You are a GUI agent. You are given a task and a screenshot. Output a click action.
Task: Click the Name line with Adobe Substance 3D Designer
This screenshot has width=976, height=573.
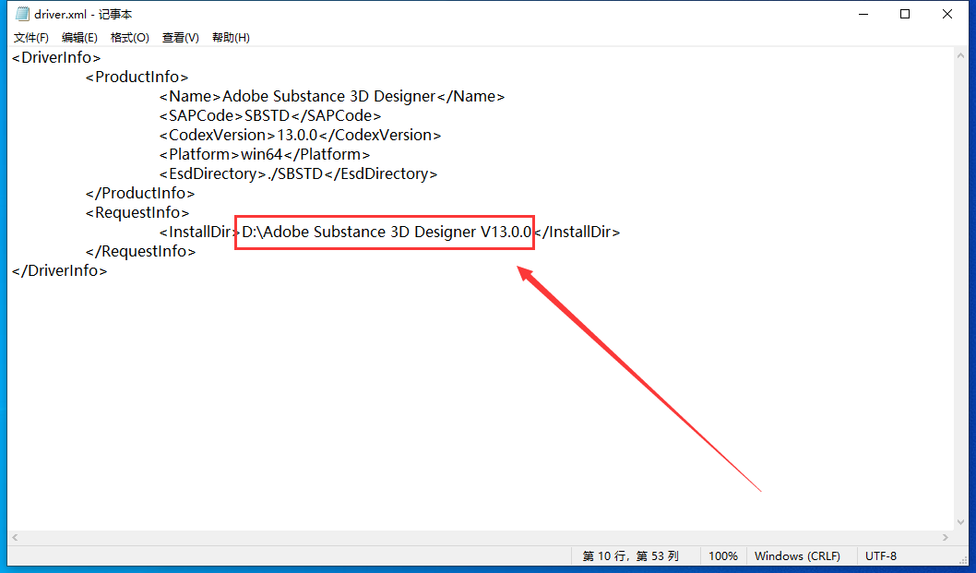332,96
